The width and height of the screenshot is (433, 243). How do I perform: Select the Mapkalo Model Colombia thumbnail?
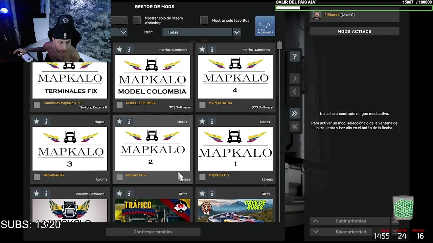coord(153,77)
